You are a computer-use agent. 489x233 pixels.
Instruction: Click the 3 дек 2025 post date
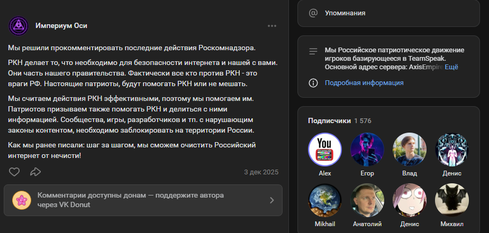coord(261,172)
